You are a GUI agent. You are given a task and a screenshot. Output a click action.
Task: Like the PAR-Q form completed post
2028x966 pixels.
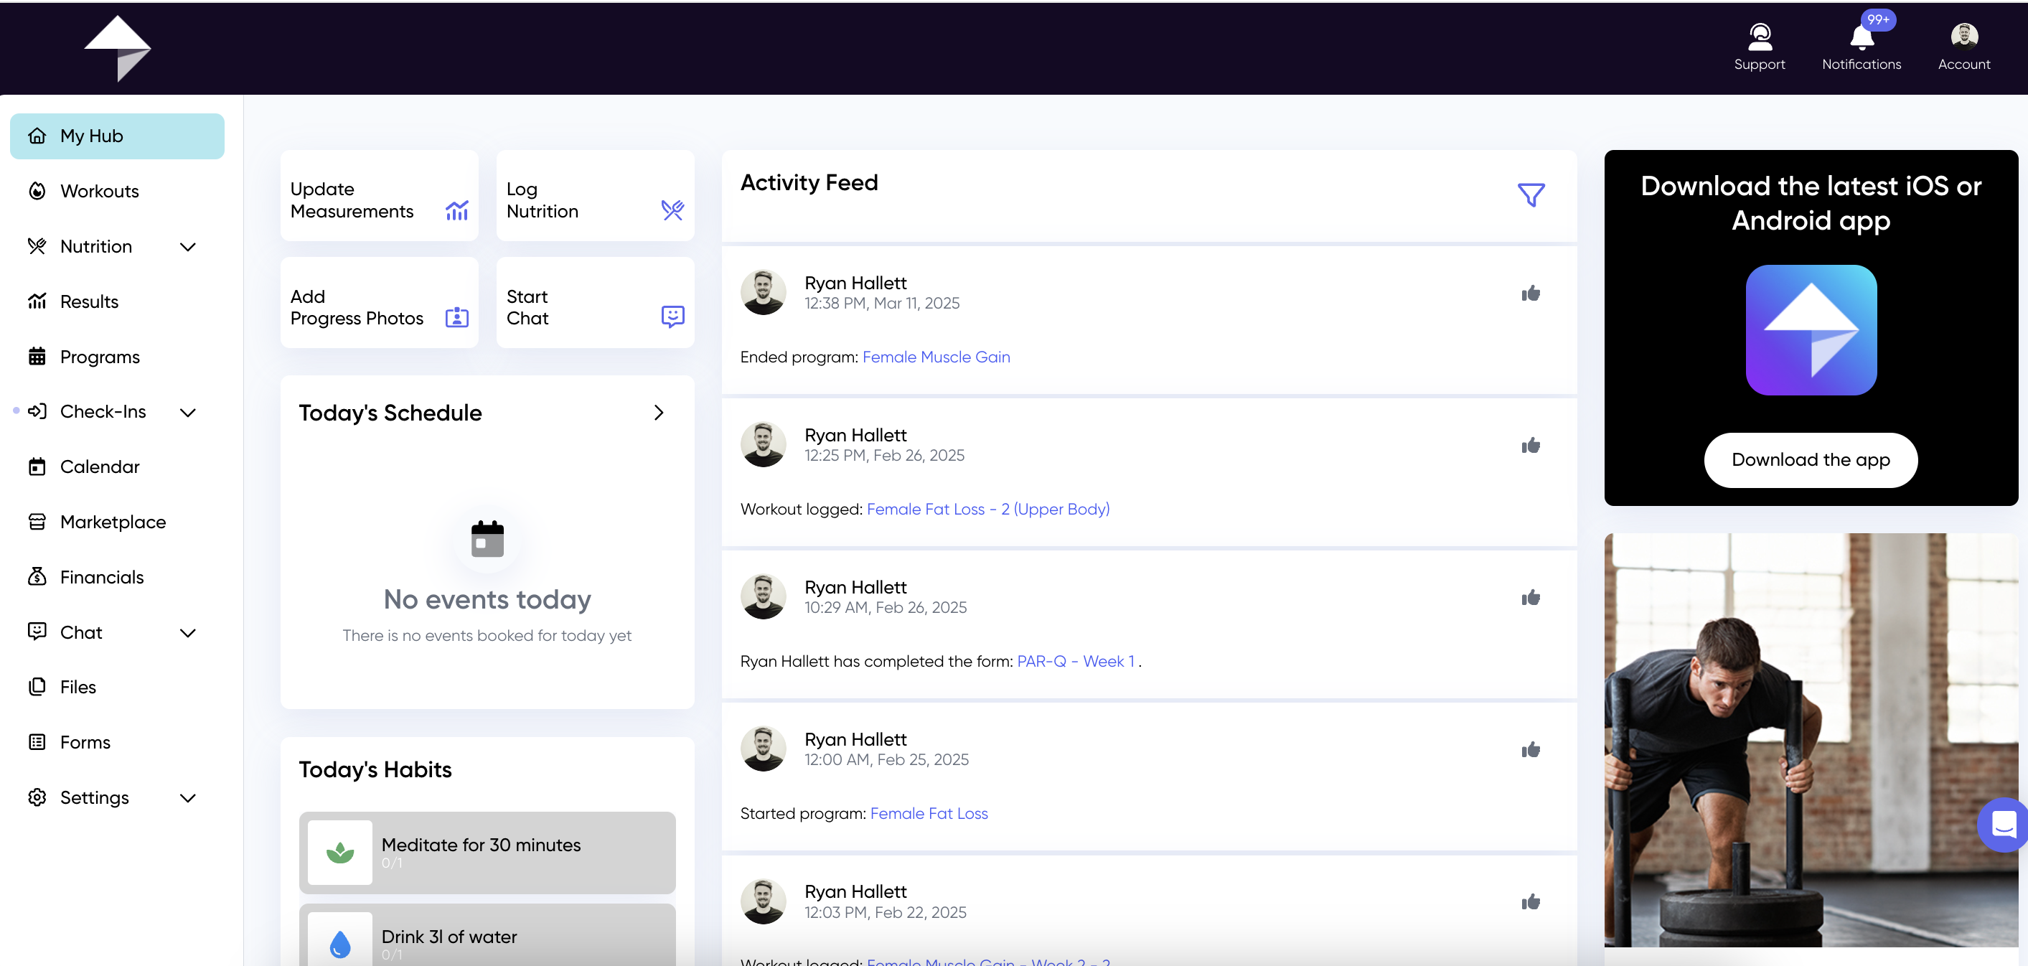[x=1530, y=599]
